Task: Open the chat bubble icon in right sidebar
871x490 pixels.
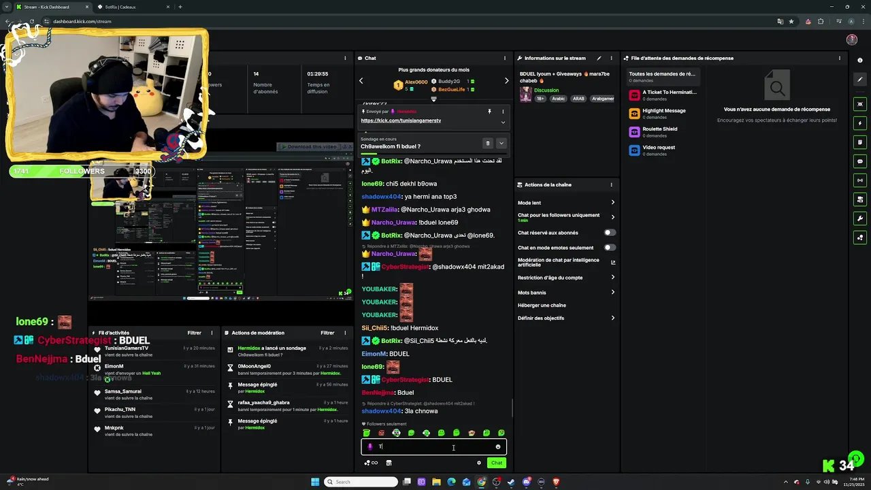Action: click(860, 161)
